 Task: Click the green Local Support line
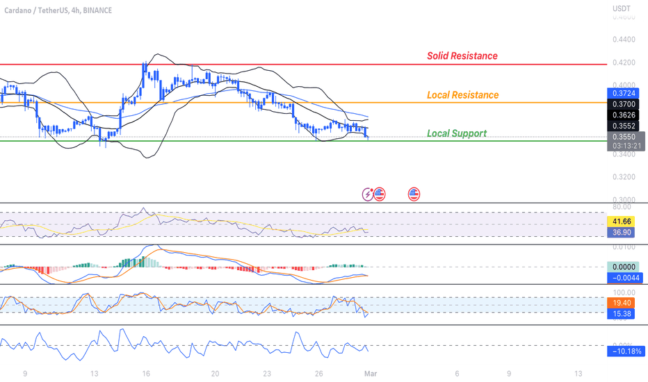[303, 141]
